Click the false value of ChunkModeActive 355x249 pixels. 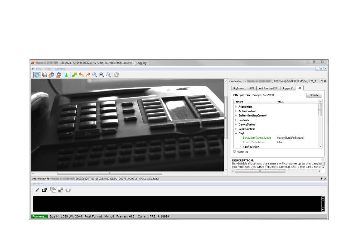click(x=280, y=142)
